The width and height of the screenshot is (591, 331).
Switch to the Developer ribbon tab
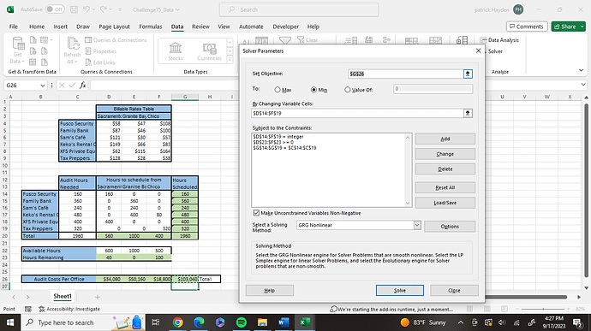click(x=286, y=27)
